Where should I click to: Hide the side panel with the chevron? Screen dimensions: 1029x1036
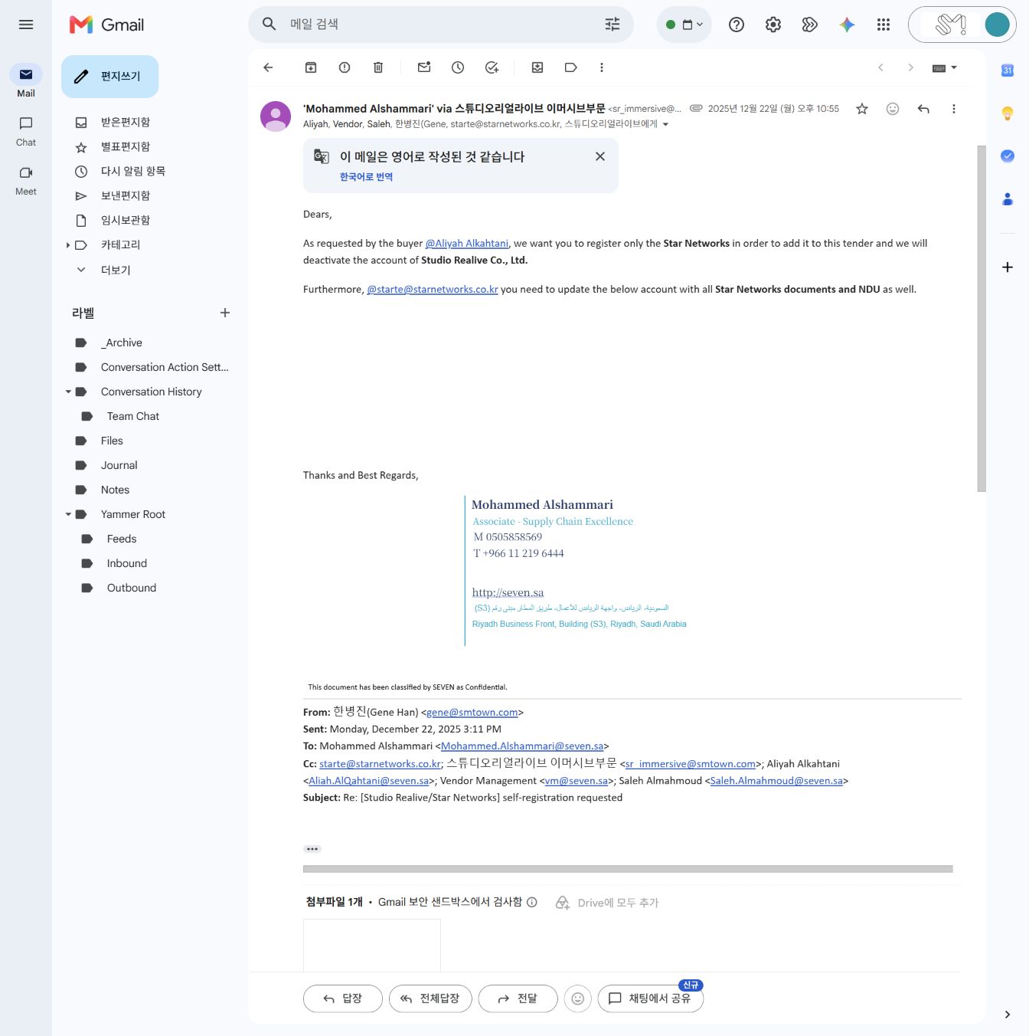[x=1008, y=1015]
